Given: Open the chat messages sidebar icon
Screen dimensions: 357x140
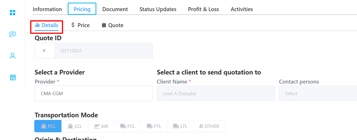Looking at the screenshot, I should (13, 34).
